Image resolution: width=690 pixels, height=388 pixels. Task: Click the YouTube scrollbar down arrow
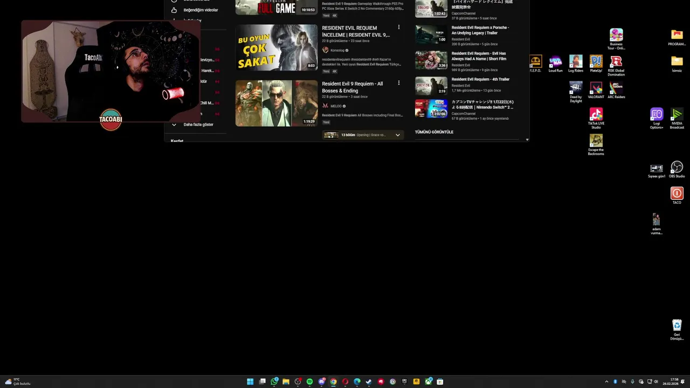(527, 140)
